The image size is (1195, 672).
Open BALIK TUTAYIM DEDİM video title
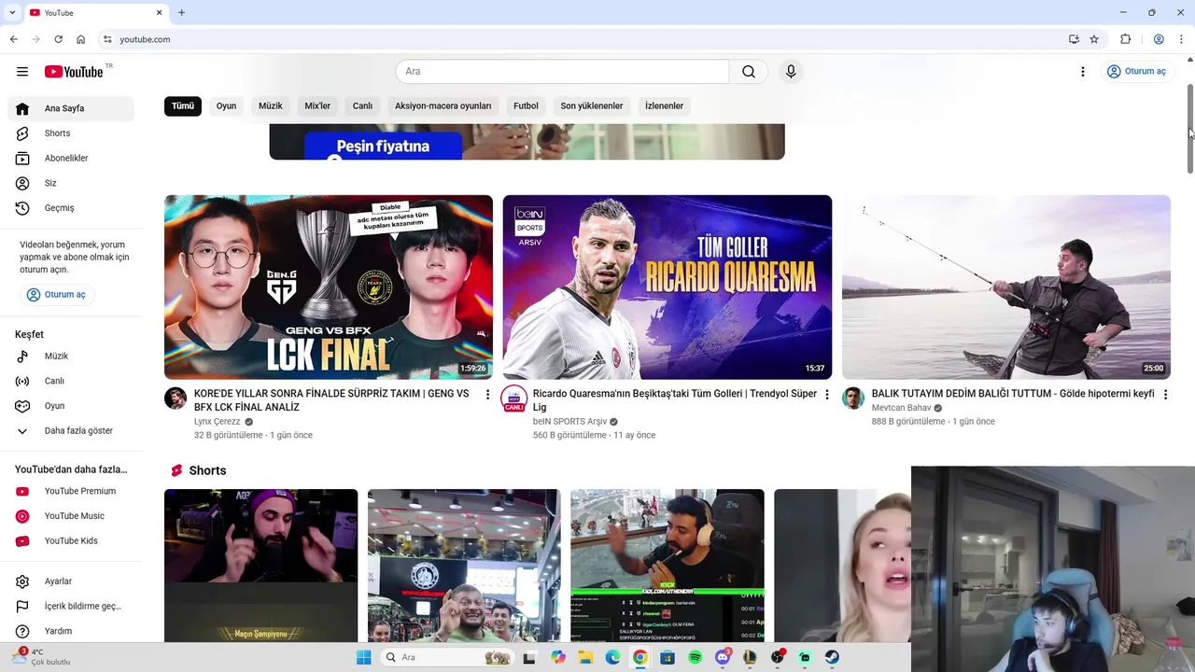(1013, 394)
